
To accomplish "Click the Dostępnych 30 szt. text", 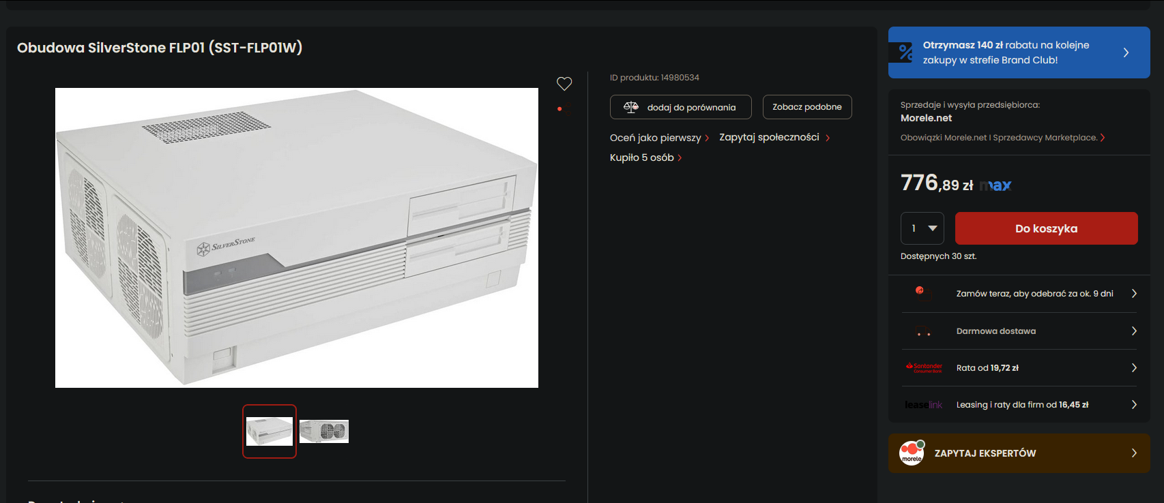I will coord(938,256).
